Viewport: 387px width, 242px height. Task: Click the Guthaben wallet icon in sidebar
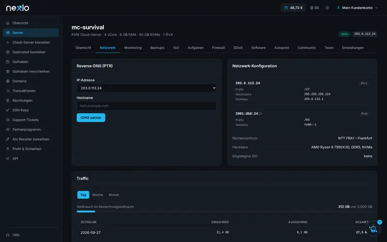click(8, 62)
